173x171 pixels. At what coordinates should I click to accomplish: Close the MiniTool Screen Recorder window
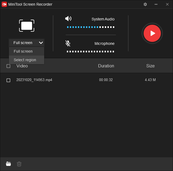pyautogui.click(x=167, y=4)
